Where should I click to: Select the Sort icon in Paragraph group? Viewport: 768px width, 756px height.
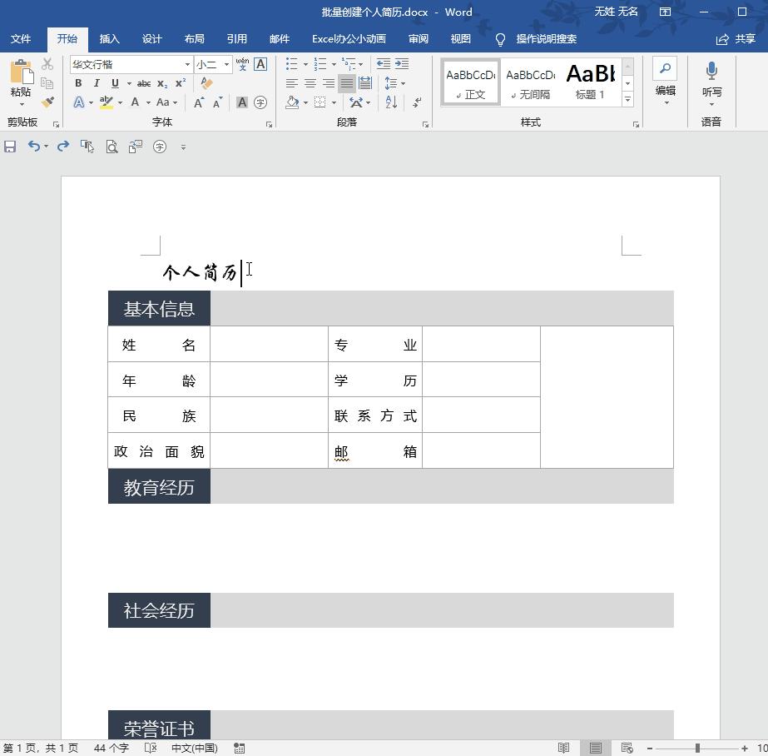(x=390, y=102)
